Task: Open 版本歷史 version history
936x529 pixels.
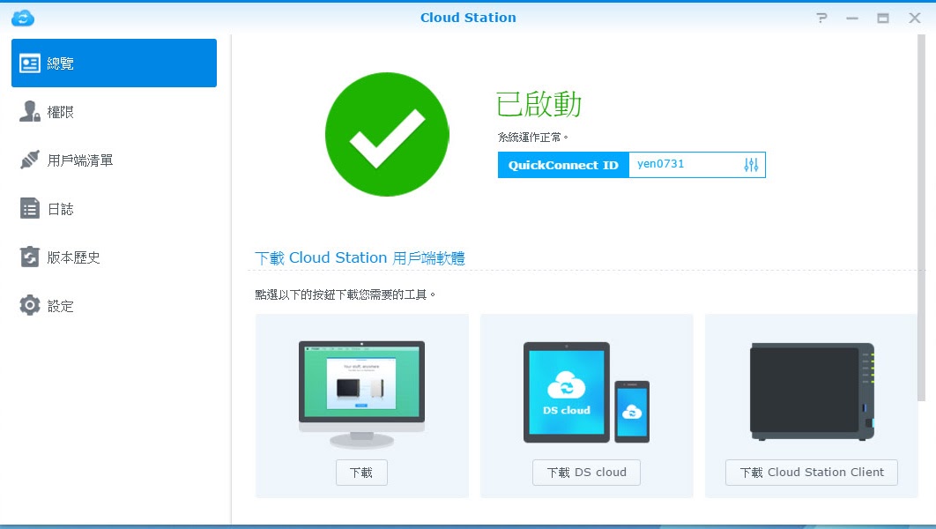Action: (x=114, y=257)
